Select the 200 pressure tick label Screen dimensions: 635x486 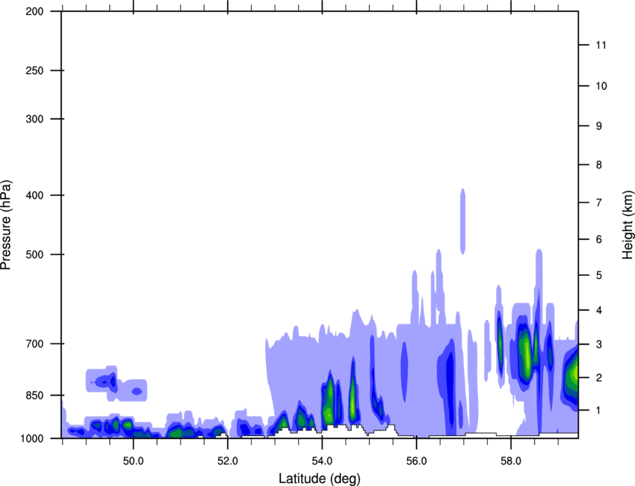34,12
